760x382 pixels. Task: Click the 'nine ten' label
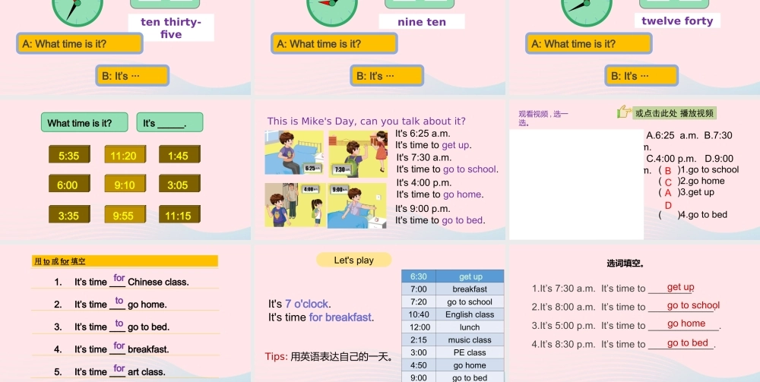click(422, 22)
